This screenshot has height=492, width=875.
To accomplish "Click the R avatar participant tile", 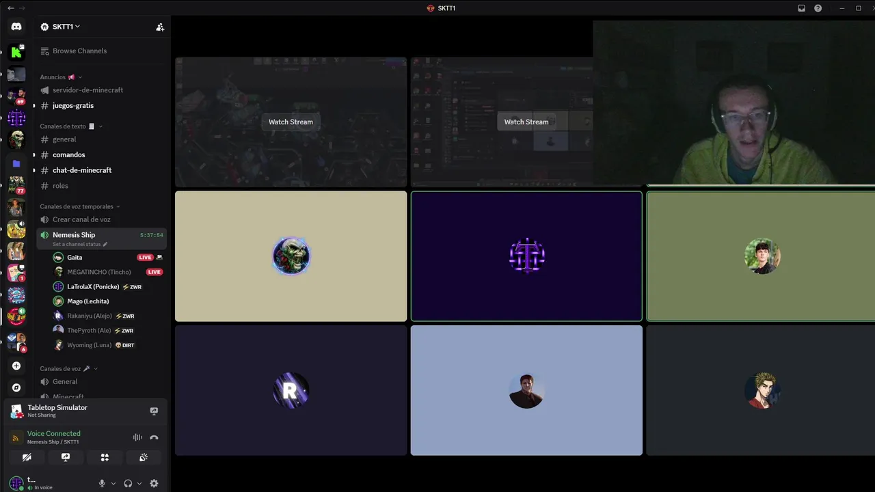I will coord(291,390).
